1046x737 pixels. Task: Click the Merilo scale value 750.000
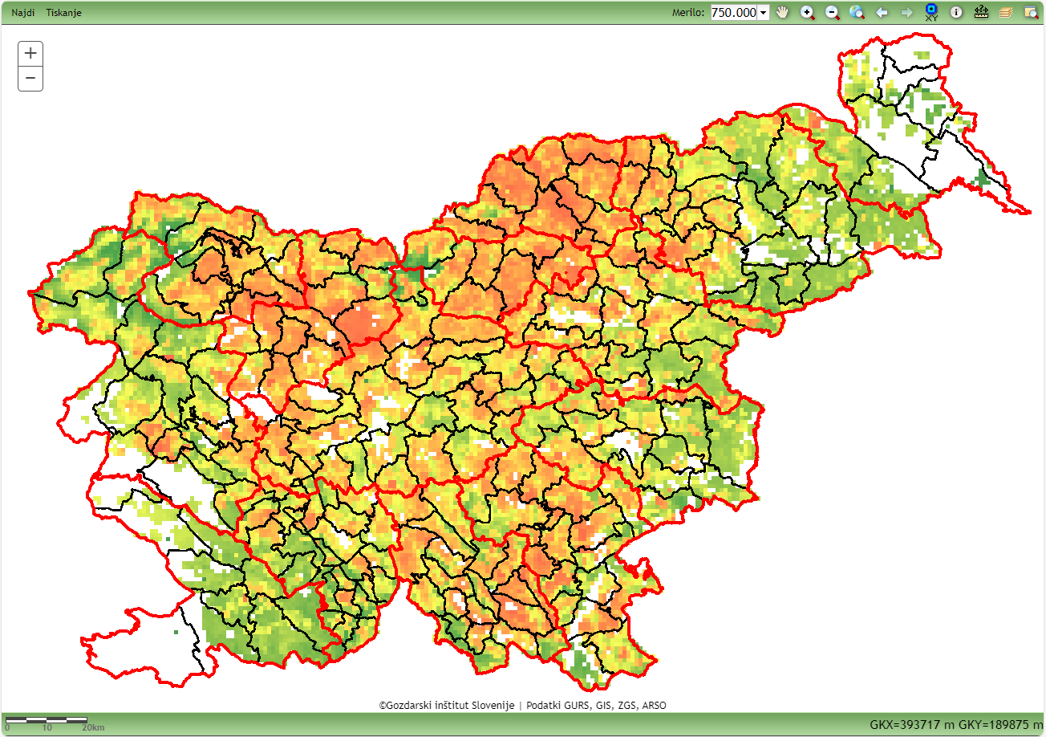(734, 13)
